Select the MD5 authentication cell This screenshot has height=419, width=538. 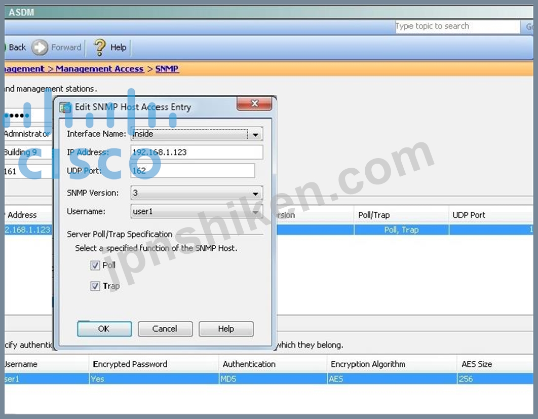click(x=273, y=379)
